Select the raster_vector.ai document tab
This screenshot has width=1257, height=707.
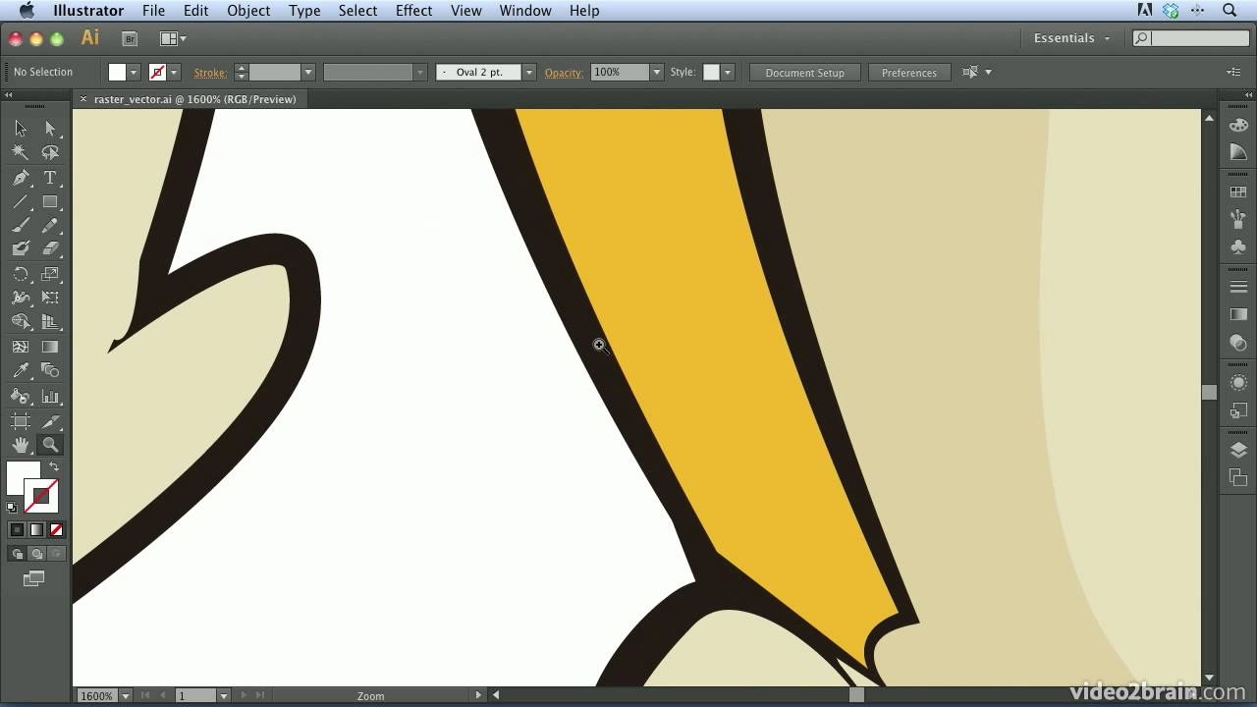click(x=192, y=98)
